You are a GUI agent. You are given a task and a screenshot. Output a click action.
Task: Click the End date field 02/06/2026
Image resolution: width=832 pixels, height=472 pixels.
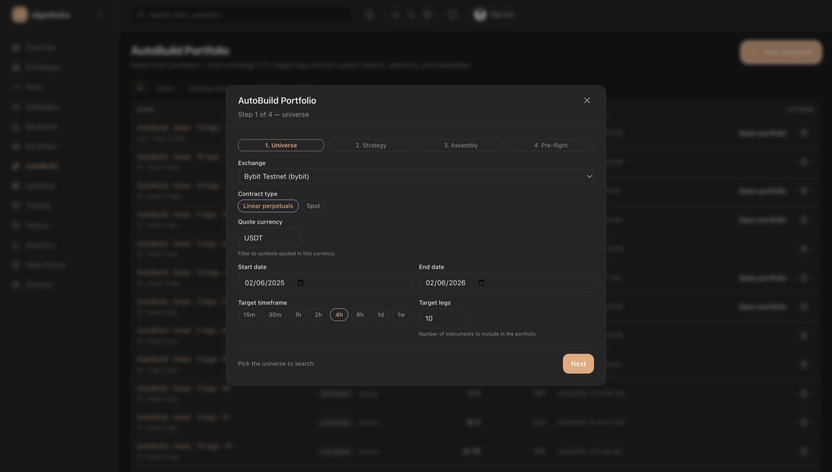[x=506, y=283]
